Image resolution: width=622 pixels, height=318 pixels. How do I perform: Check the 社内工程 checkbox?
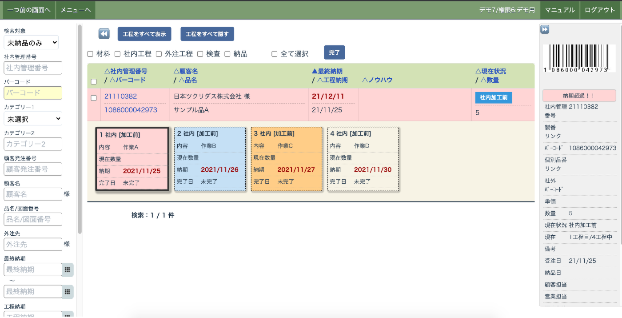tap(118, 54)
